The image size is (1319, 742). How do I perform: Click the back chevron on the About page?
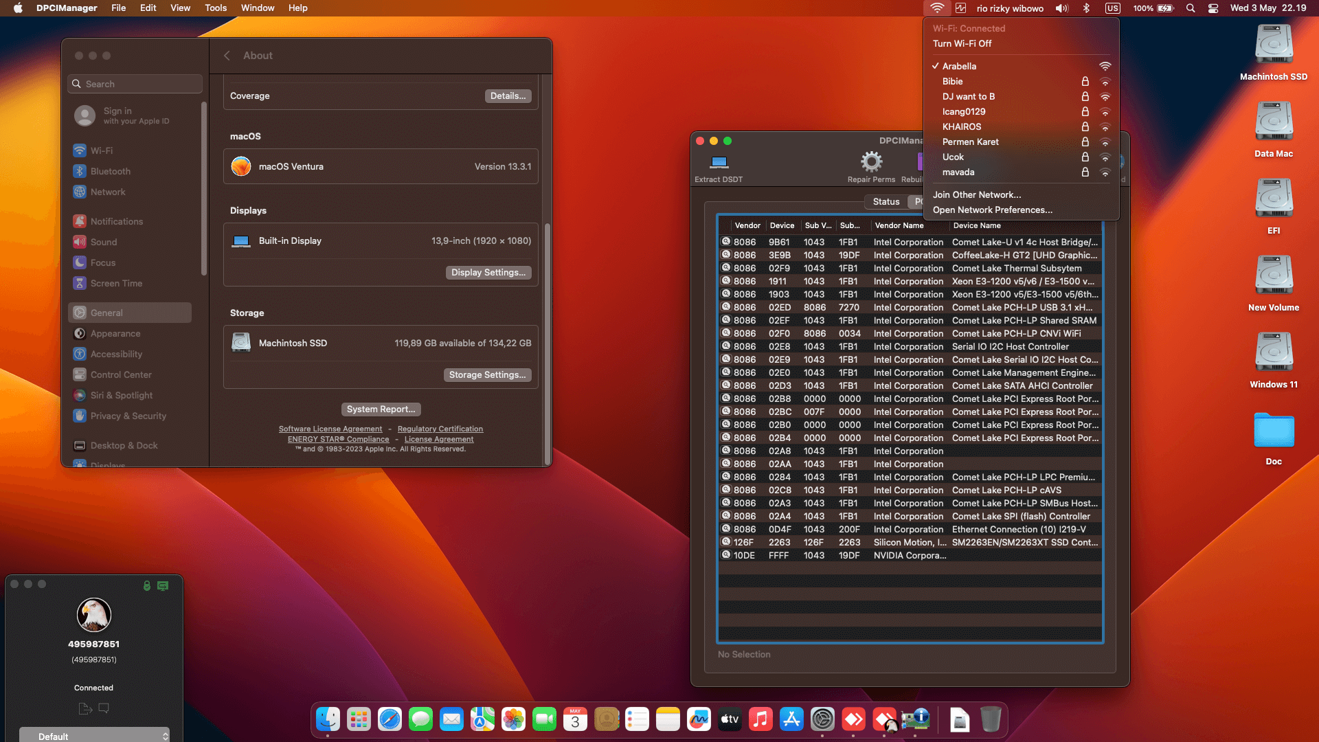click(x=227, y=56)
